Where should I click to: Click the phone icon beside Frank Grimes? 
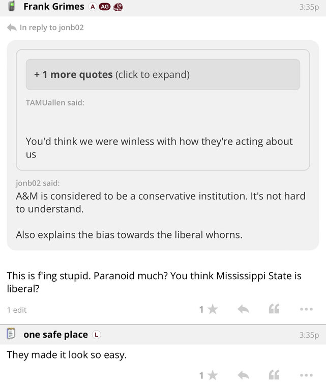click(12, 7)
